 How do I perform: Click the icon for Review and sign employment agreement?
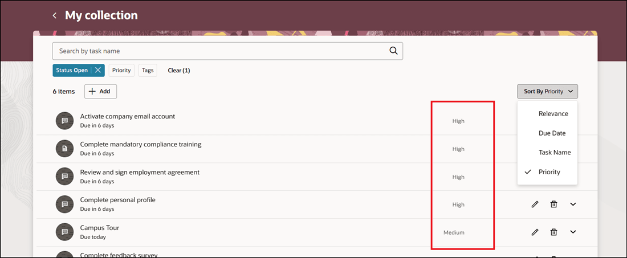pos(64,177)
